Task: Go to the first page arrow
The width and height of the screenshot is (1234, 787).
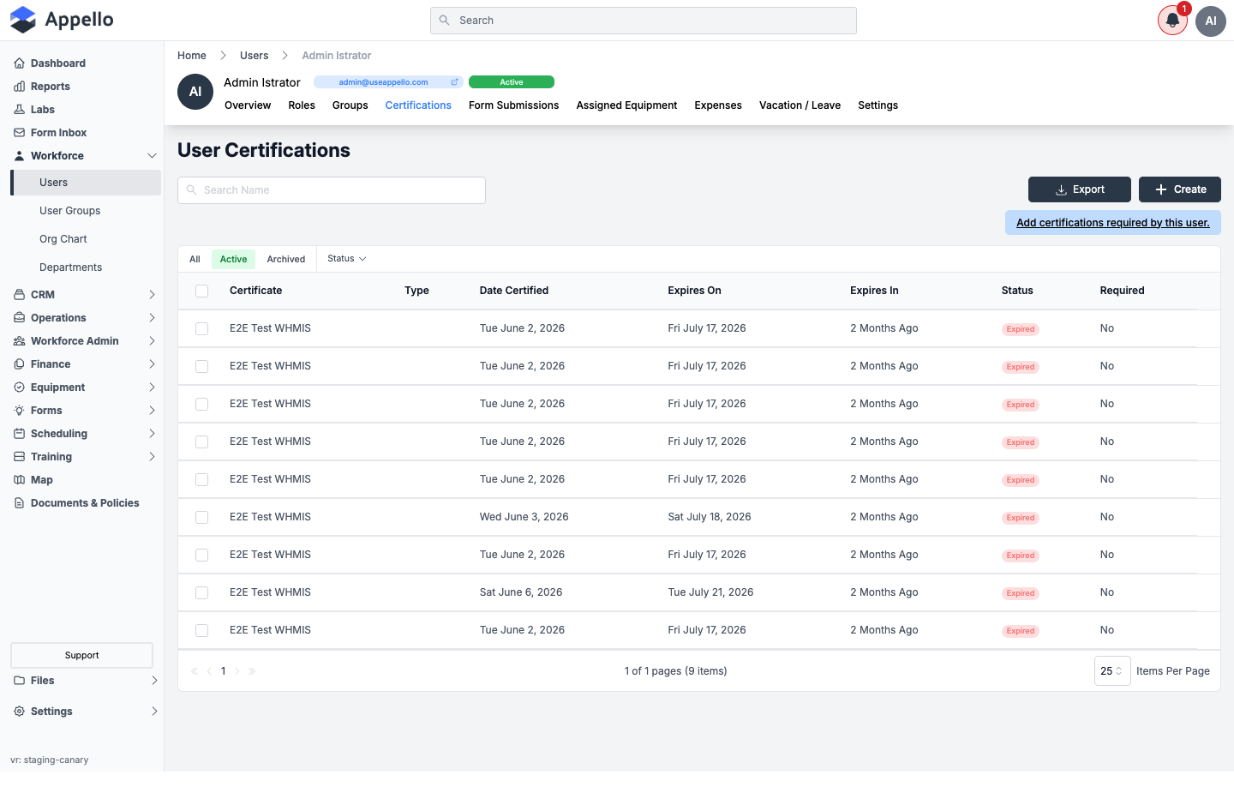Action: pos(195,671)
